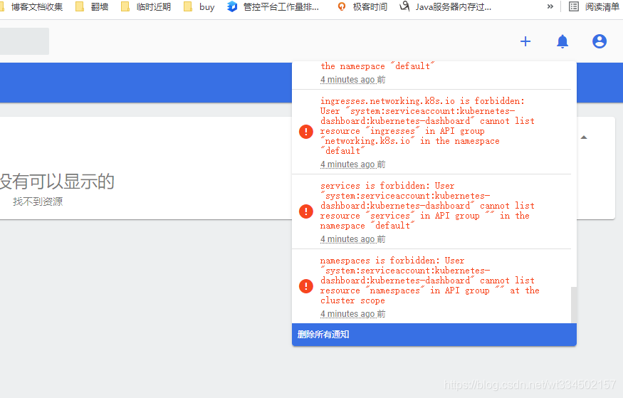Click the services is forbidden message text
623x398 pixels.
pos(427,206)
